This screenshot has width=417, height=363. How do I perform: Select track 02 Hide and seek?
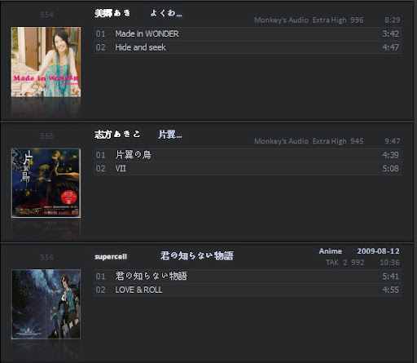(x=248, y=47)
